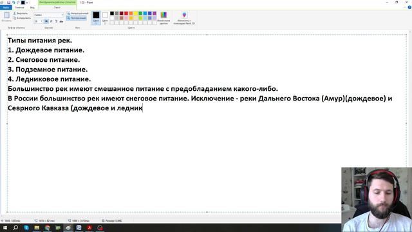Open the red headphones taskbar app
The image size is (412, 232).
pyautogui.click(x=100, y=227)
